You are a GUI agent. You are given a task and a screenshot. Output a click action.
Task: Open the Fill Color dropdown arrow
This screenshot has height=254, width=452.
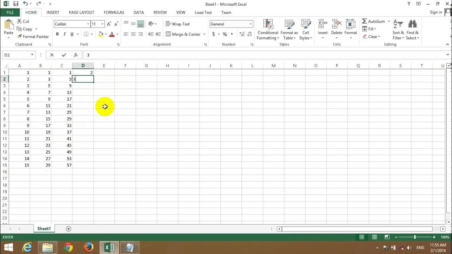(105, 34)
